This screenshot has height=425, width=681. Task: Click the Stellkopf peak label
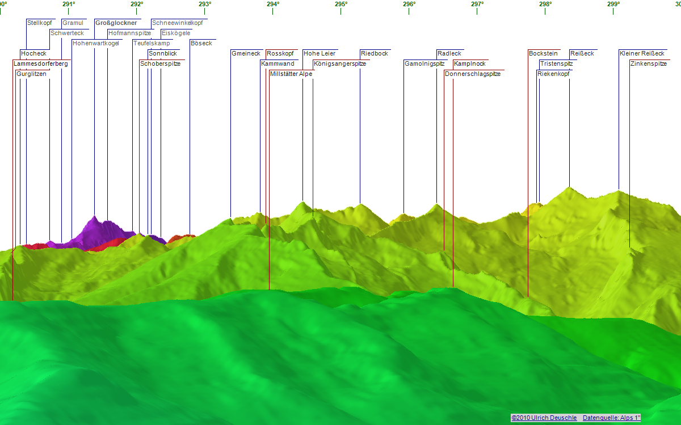pyautogui.click(x=39, y=23)
